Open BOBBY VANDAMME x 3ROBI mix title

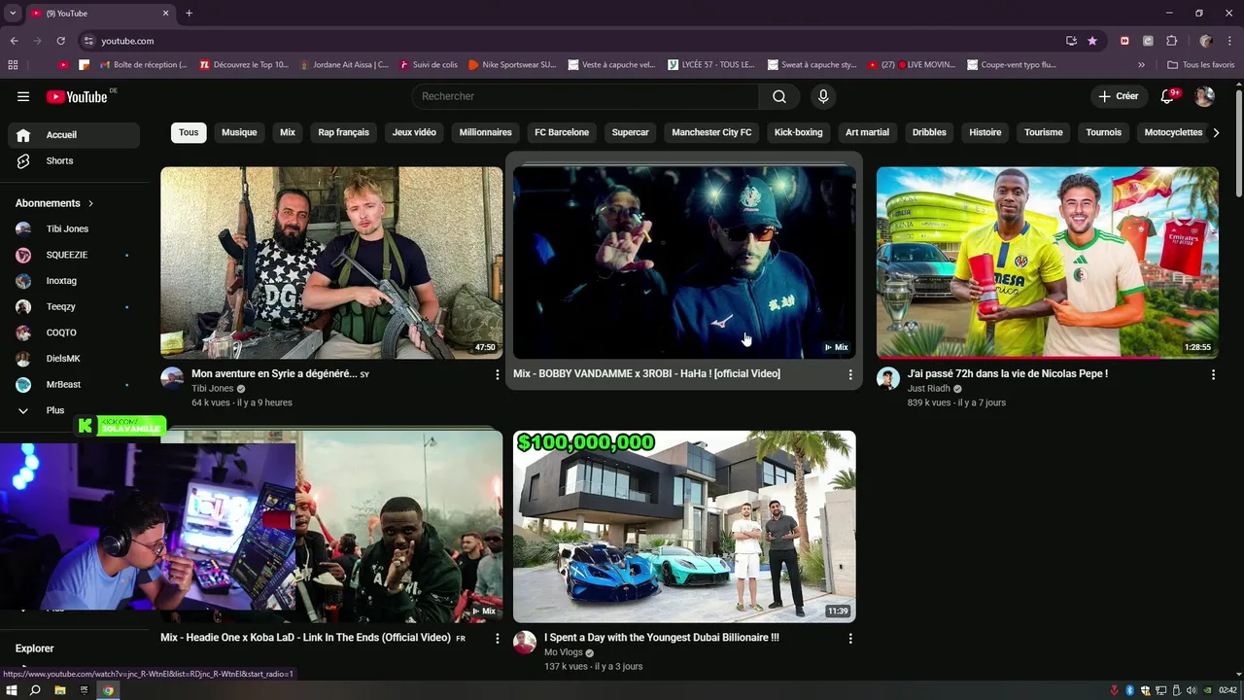point(646,374)
